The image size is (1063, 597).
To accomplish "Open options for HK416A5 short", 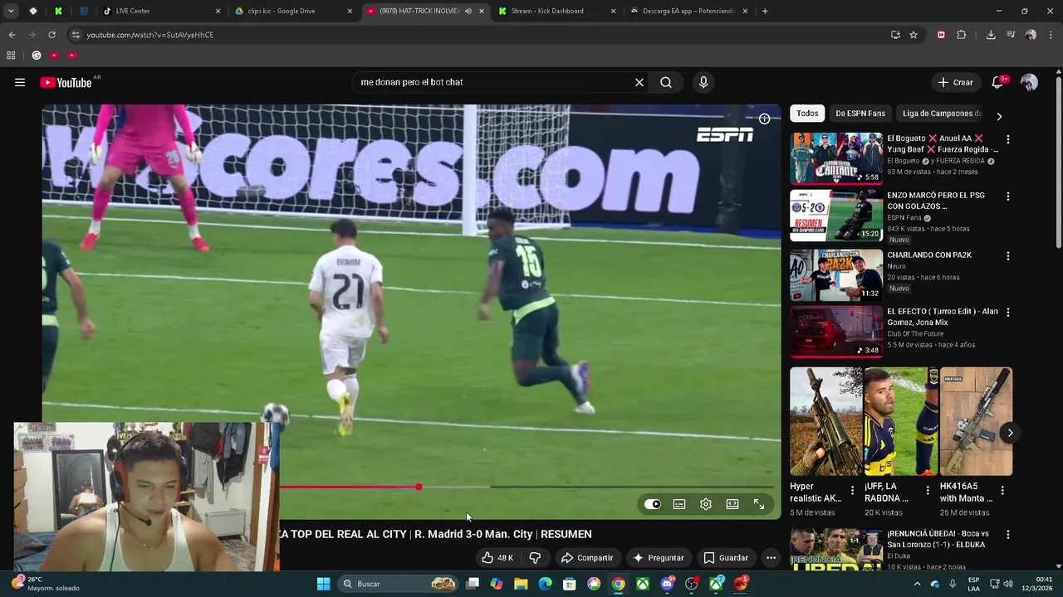I will (x=1002, y=491).
